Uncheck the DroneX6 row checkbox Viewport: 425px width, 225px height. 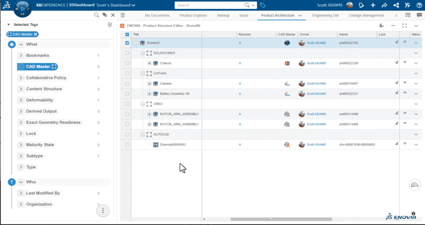(x=127, y=43)
